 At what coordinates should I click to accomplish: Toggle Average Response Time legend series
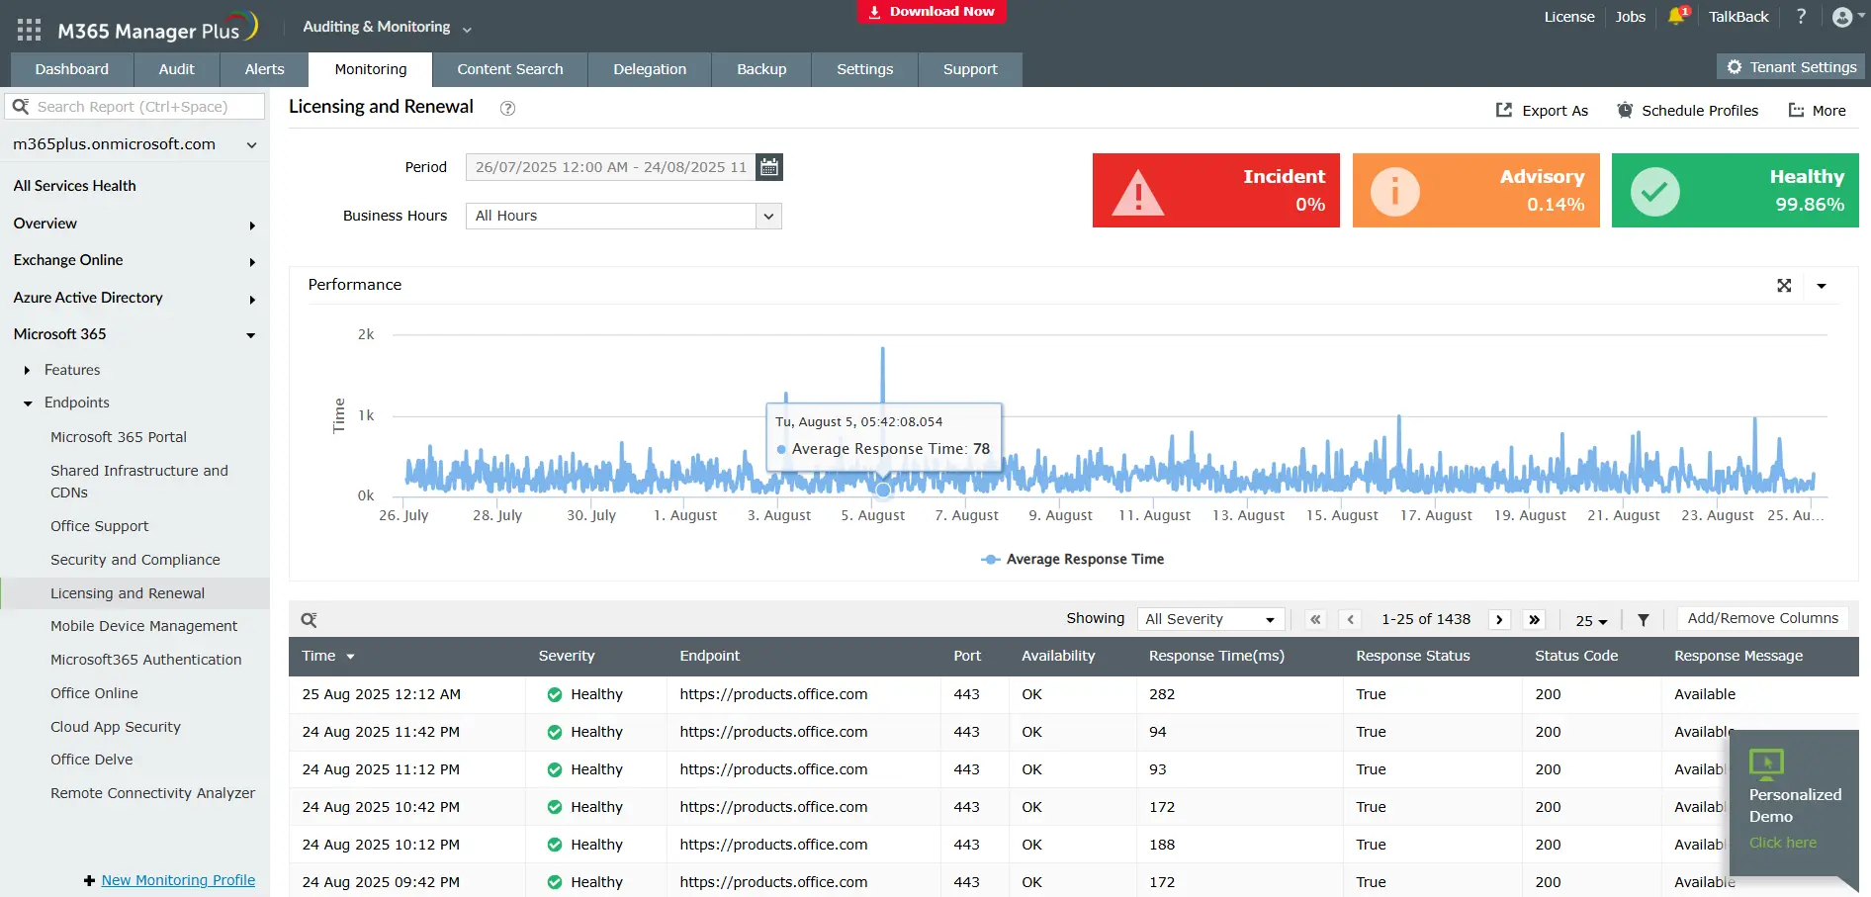tap(1073, 560)
